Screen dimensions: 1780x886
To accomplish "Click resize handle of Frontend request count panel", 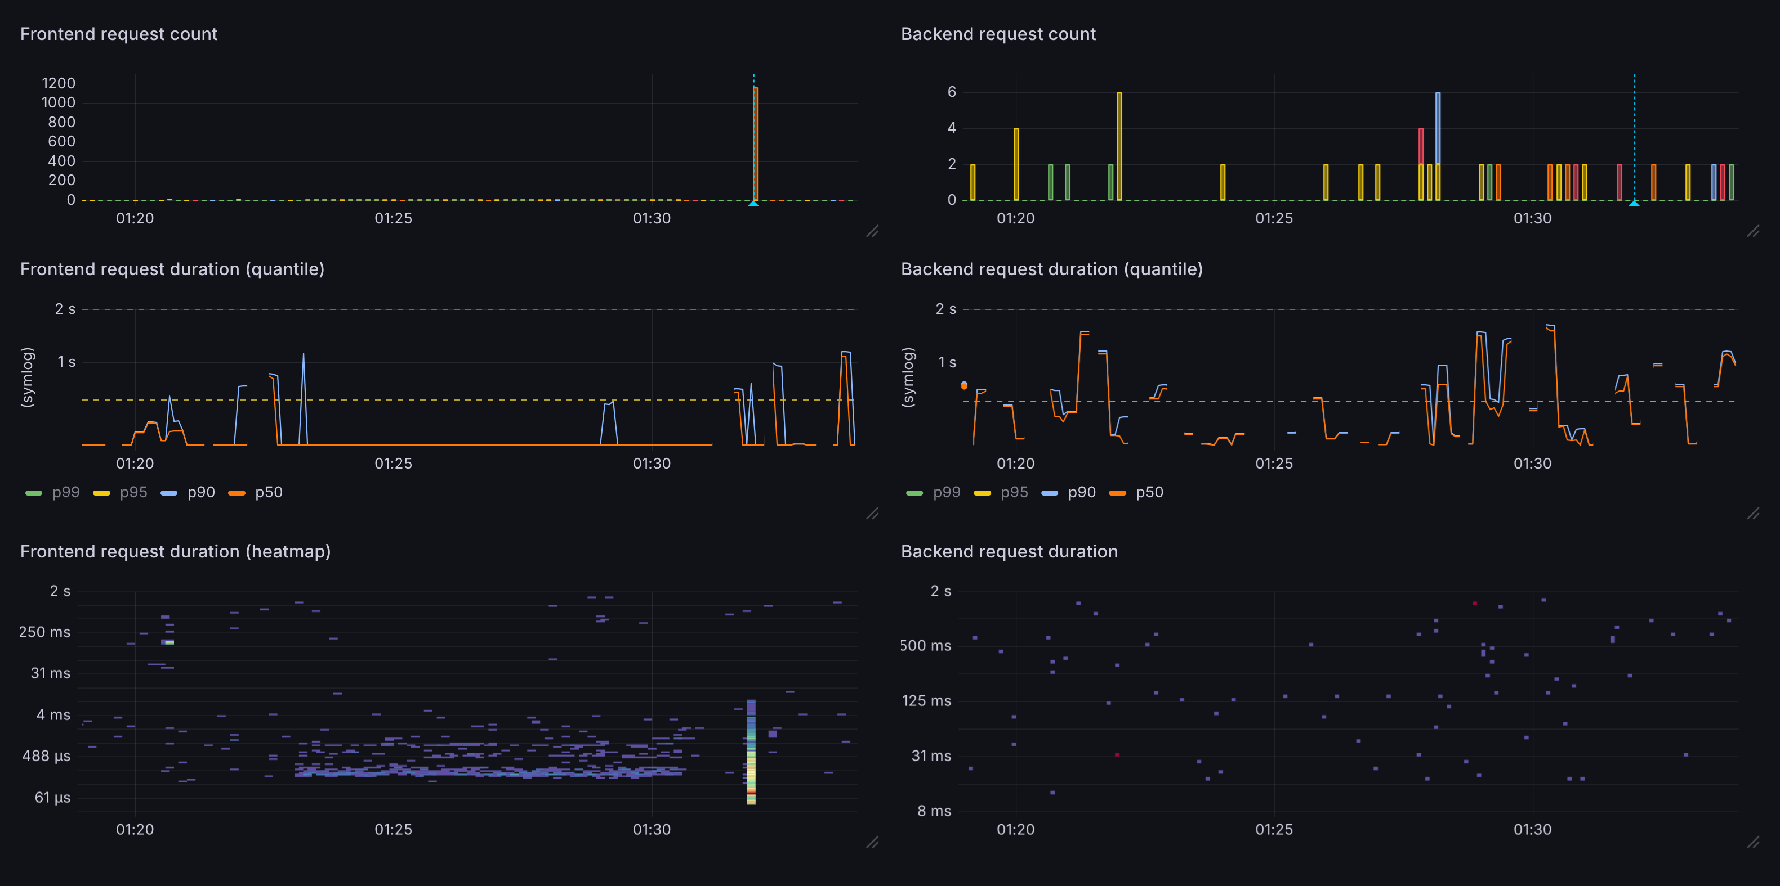I will pos(873,231).
